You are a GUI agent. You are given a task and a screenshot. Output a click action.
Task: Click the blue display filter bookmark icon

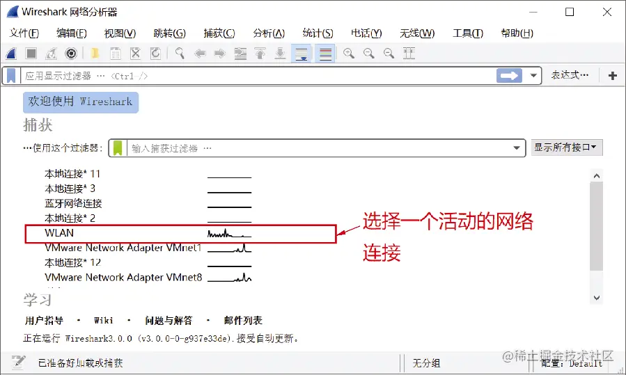pyautogui.click(x=11, y=75)
